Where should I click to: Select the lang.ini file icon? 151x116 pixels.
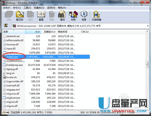(5, 73)
